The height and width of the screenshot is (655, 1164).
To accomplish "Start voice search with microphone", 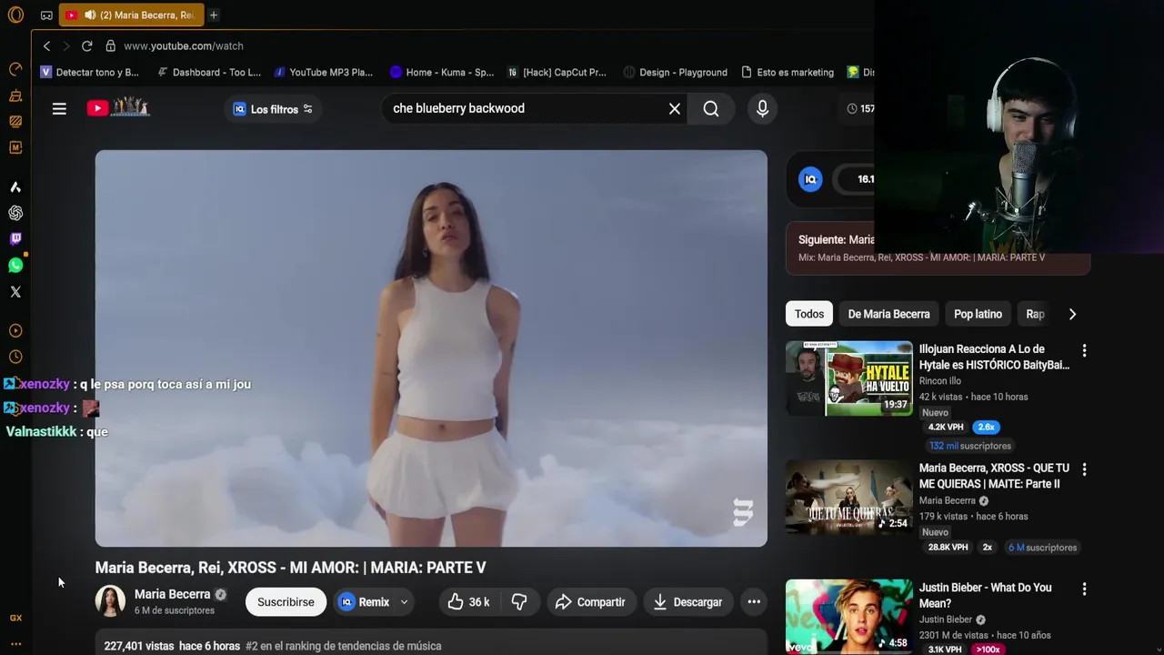I will tap(762, 109).
